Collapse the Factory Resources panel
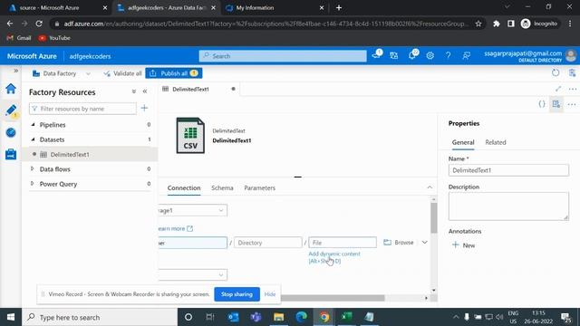This screenshot has width=580, height=326. [145, 91]
